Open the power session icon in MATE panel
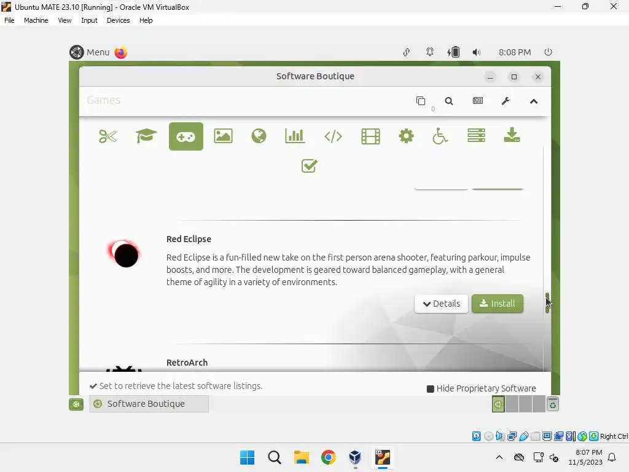Image resolution: width=629 pixels, height=472 pixels. coord(548,52)
